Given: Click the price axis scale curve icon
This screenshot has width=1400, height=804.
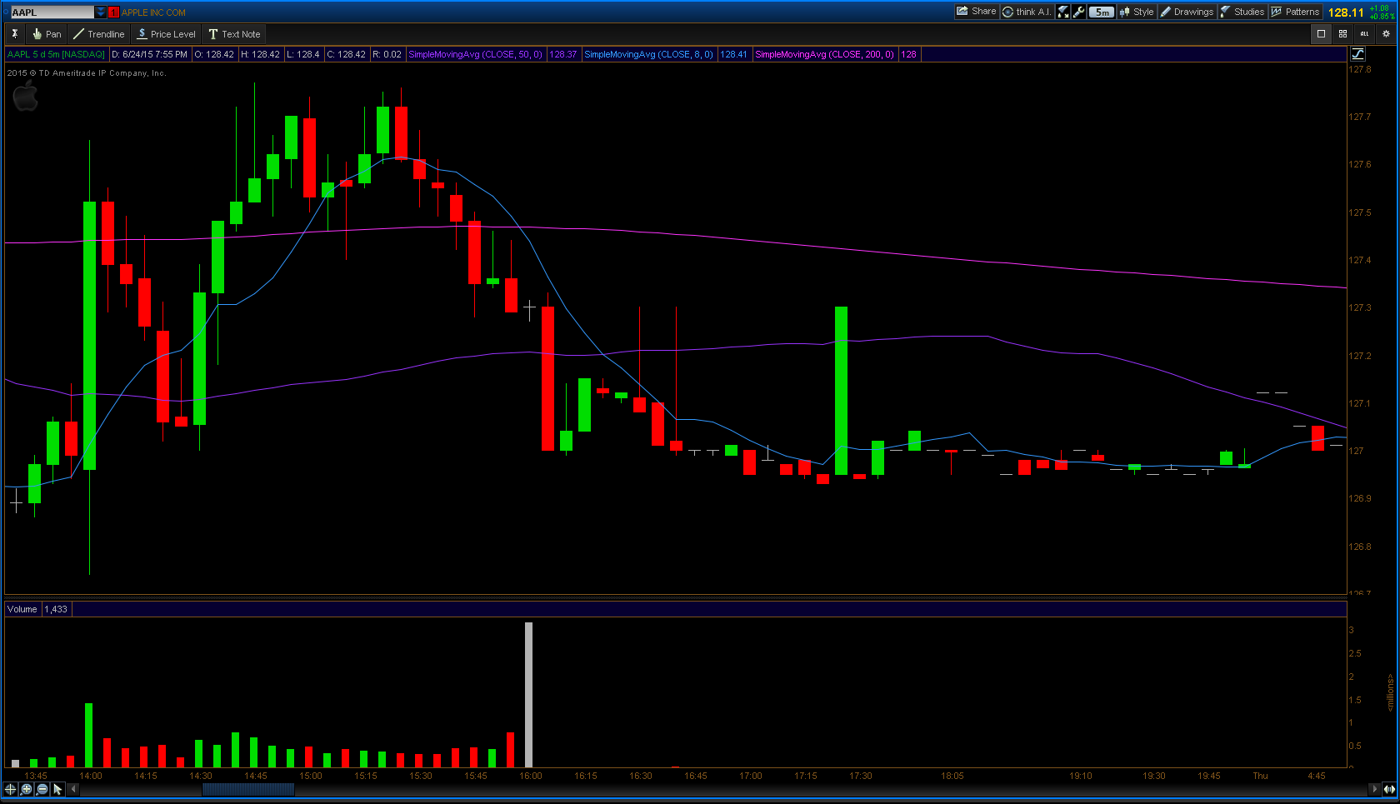Looking at the screenshot, I should [1357, 54].
